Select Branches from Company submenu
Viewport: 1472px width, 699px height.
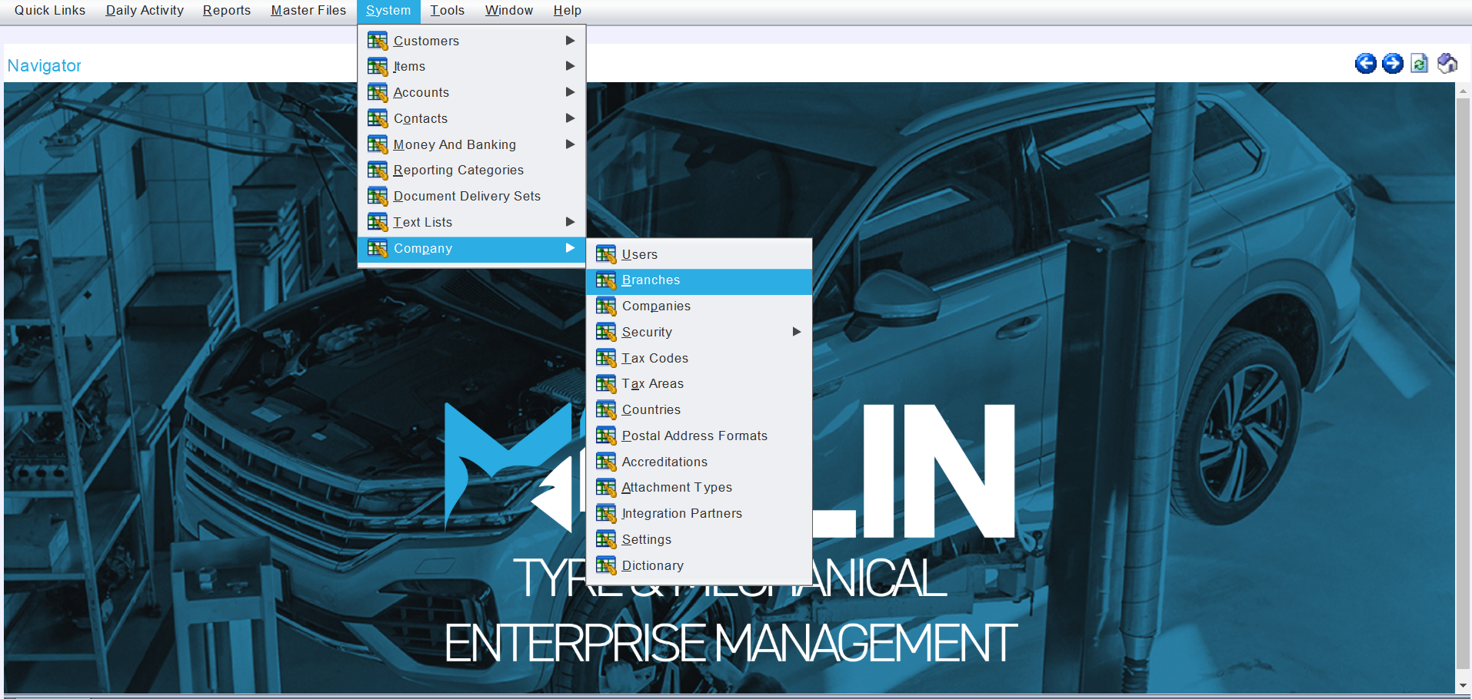pyautogui.click(x=699, y=280)
